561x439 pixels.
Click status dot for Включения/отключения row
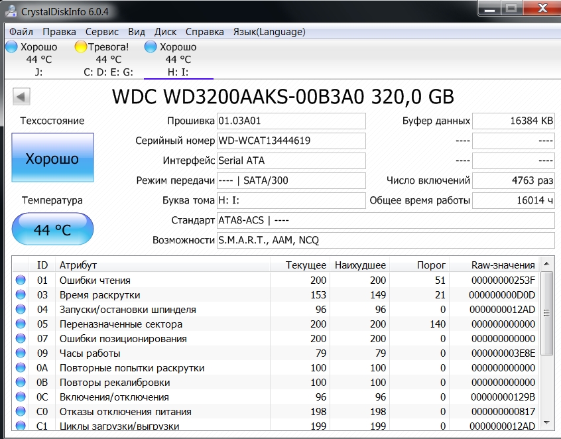coord(21,397)
